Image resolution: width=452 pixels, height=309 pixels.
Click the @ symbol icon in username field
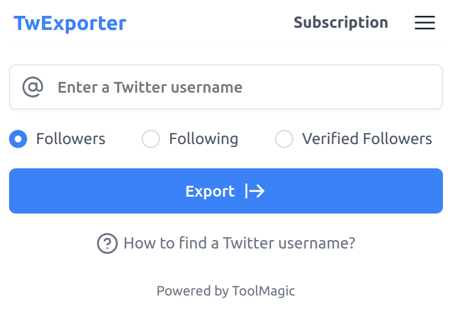tap(33, 87)
